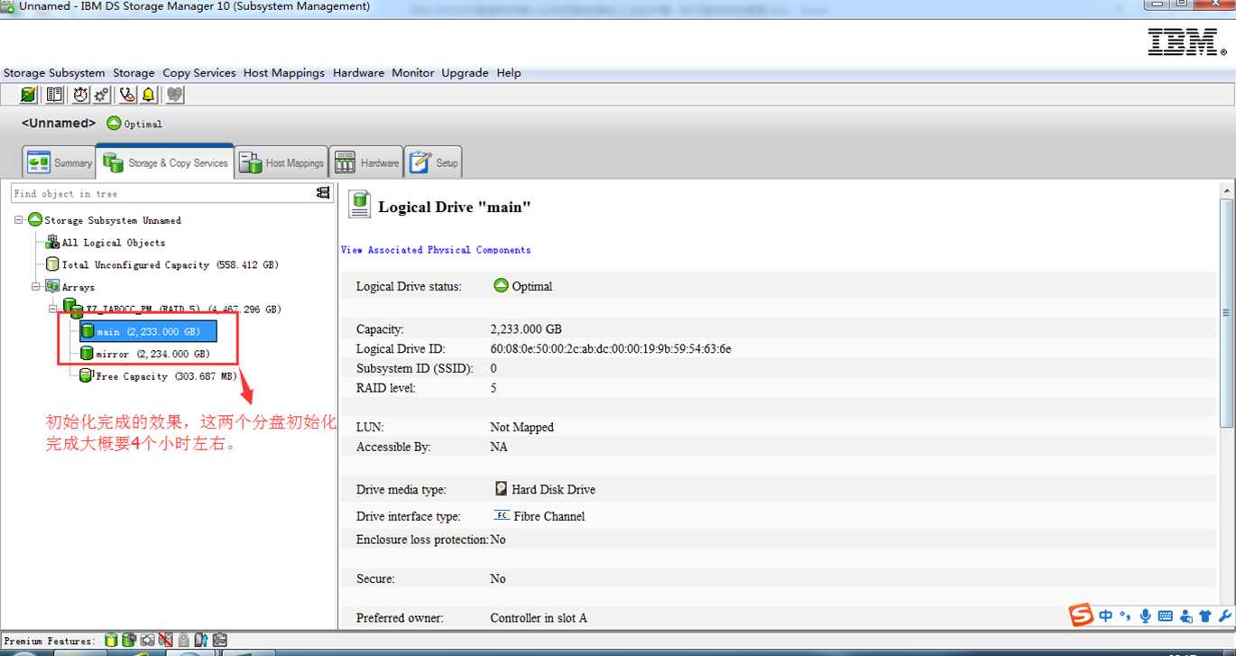Click the user account icon in IME bar
This screenshot has height=656, width=1236.
point(1185,616)
